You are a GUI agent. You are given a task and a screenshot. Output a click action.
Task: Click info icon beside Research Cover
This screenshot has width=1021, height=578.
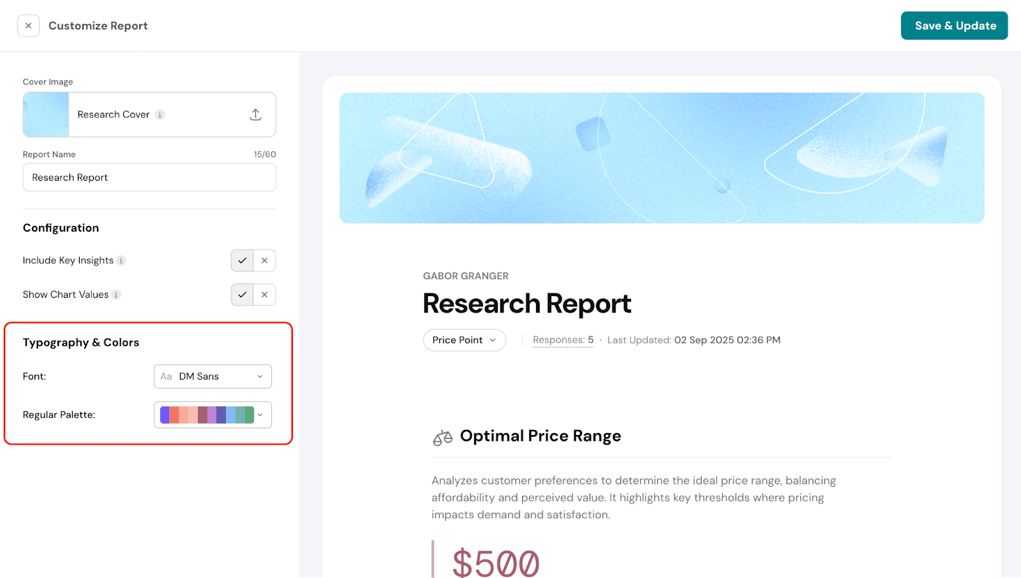pos(160,115)
